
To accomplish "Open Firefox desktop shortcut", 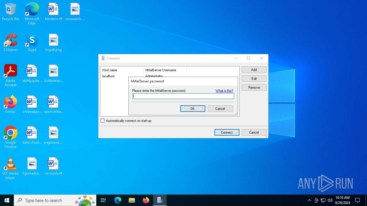I will coord(11,105).
